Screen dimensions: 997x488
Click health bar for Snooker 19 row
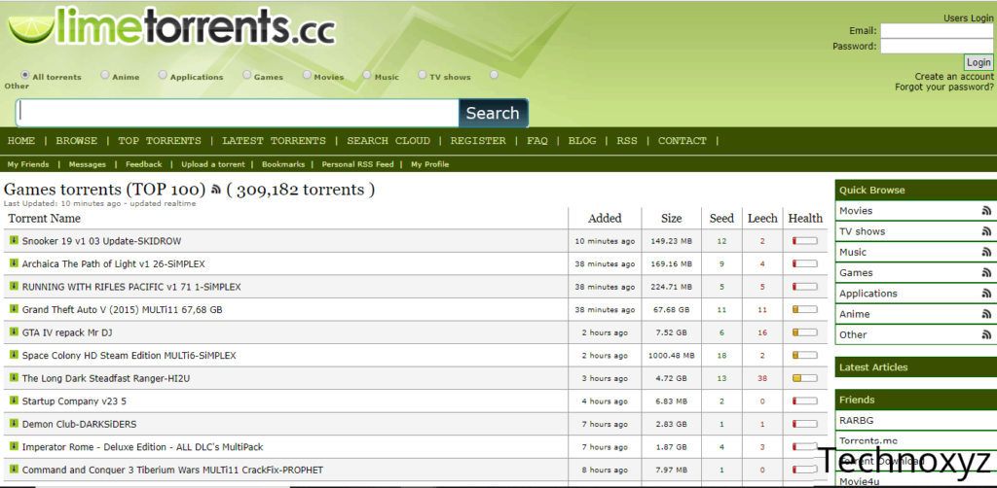tap(805, 241)
